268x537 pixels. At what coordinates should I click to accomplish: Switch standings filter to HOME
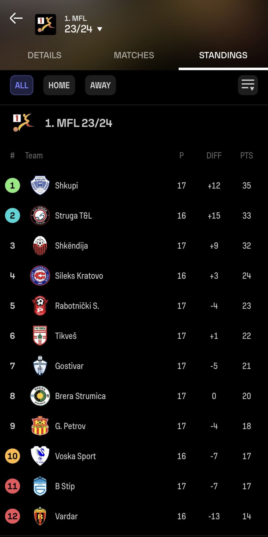coord(59,85)
